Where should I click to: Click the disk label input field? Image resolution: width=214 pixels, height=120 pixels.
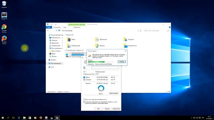(x=105, y=67)
